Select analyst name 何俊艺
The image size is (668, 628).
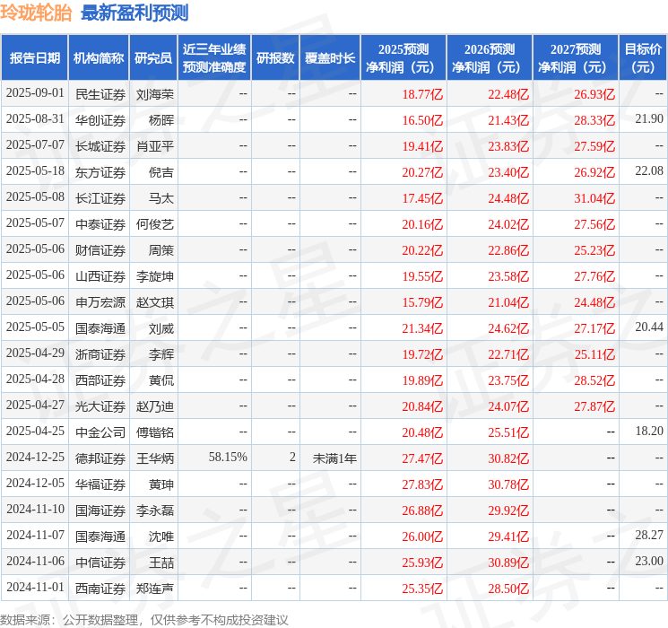click(x=155, y=224)
